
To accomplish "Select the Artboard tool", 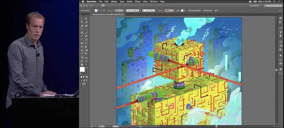I will (82, 61).
